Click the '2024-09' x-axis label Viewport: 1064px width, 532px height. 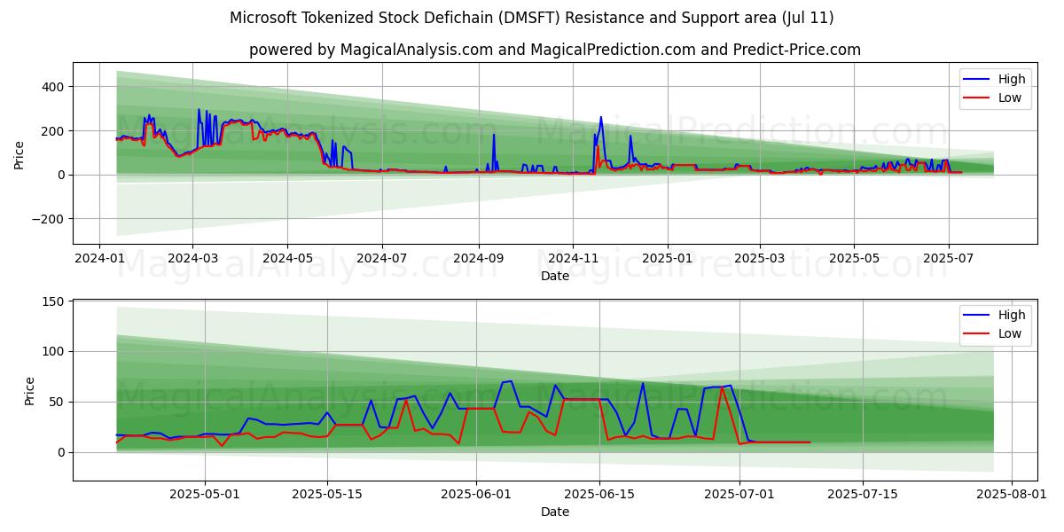(x=479, y=258)
